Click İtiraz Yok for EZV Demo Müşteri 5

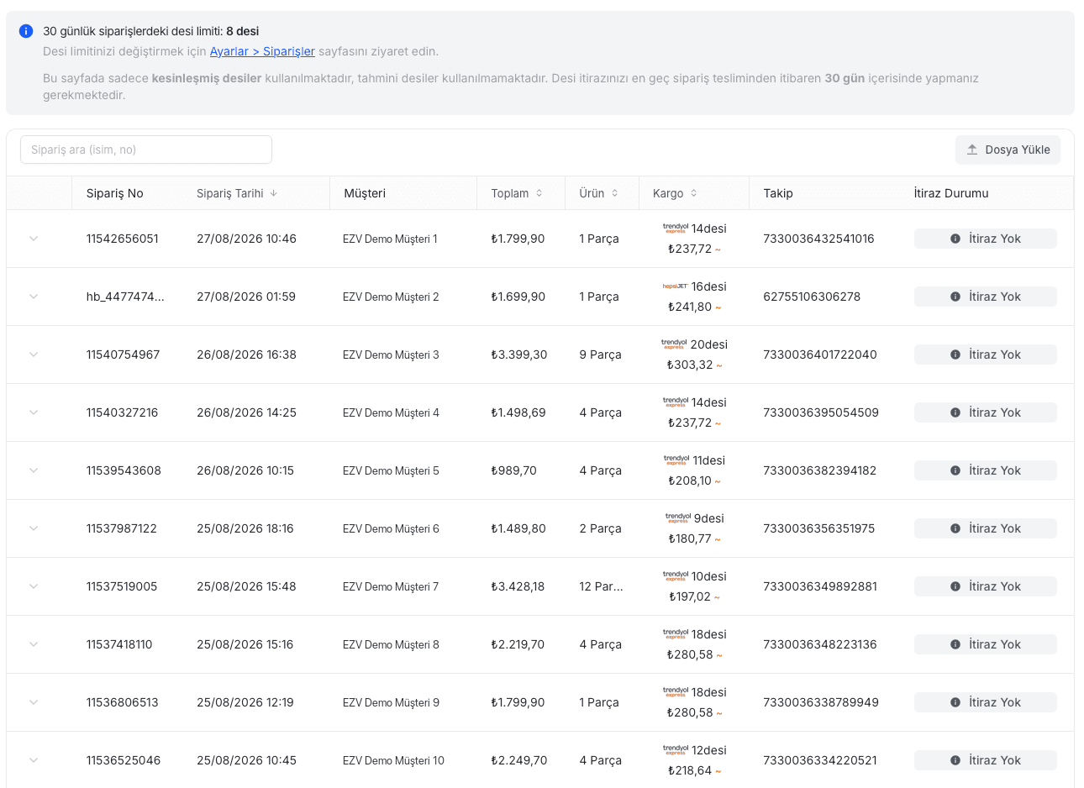click(986, 470)
